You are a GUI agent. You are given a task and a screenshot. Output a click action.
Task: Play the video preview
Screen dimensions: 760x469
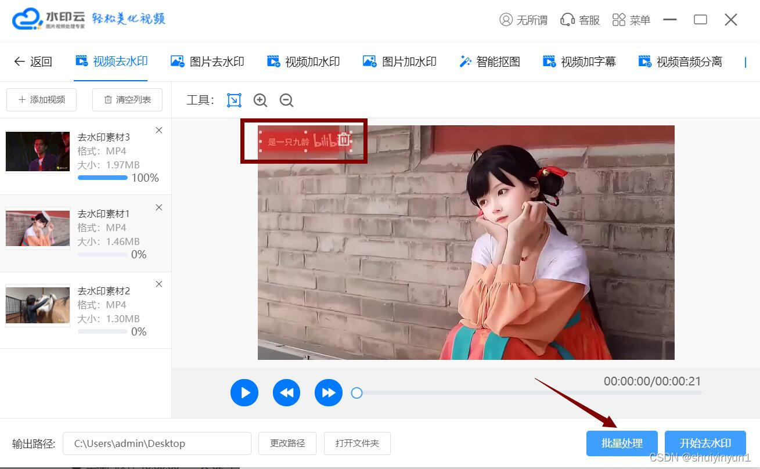click(244, 393)
